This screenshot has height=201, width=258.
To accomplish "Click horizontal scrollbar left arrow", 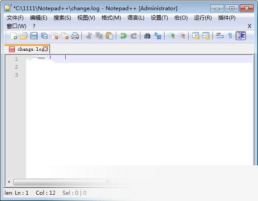I will [9, 182].
